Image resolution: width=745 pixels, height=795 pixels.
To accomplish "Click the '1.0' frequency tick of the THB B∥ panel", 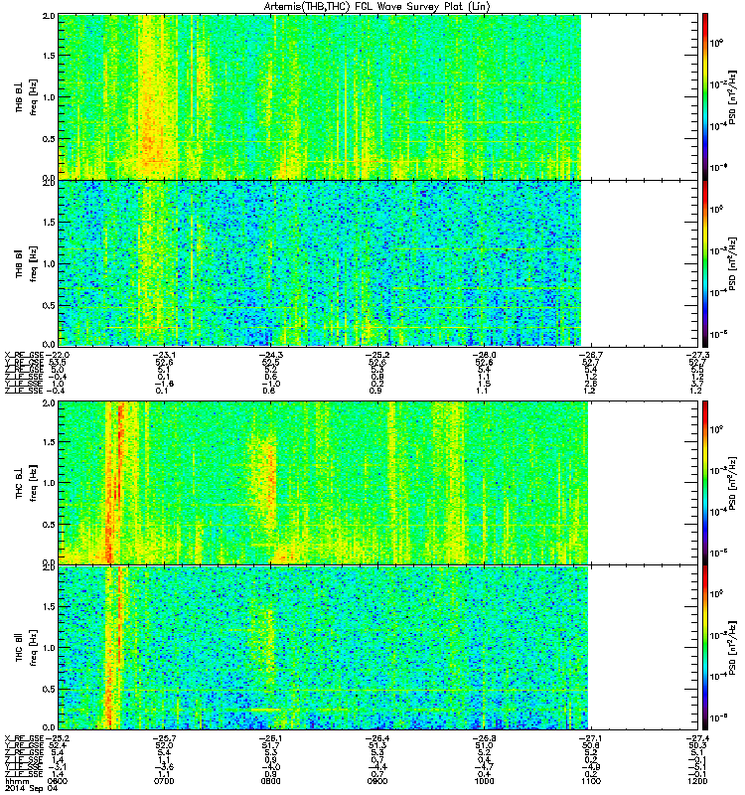I will coord(49,263).
